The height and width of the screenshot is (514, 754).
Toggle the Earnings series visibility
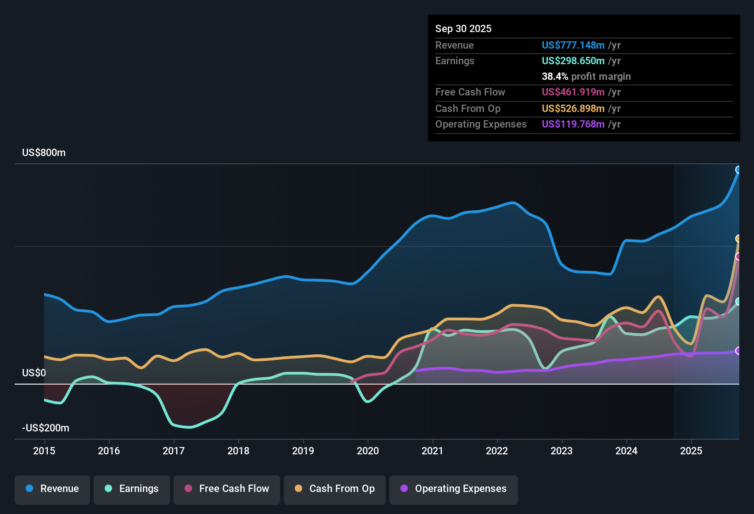(x=131, y=489)
